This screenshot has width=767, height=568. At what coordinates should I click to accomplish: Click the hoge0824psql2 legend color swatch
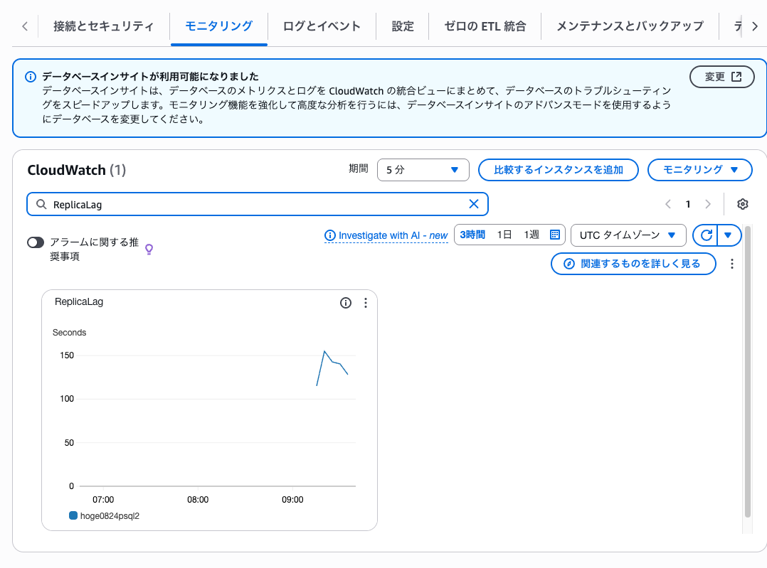tap(73, 515)
